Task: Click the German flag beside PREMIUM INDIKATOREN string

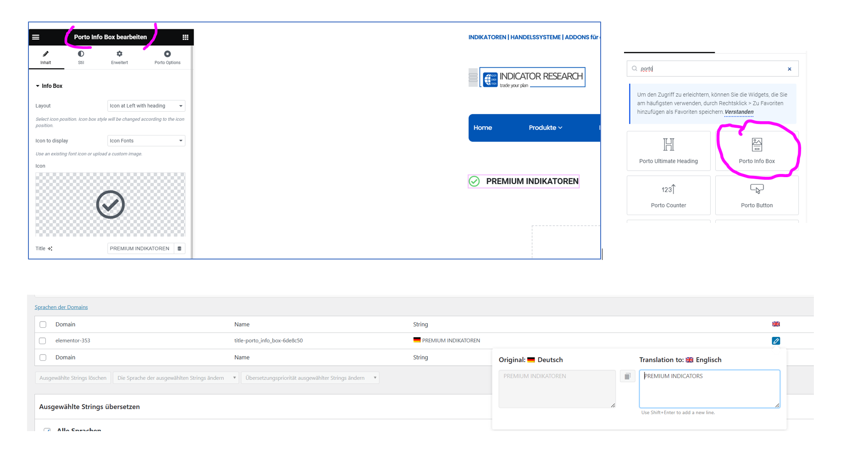Action: coord(417,340)
